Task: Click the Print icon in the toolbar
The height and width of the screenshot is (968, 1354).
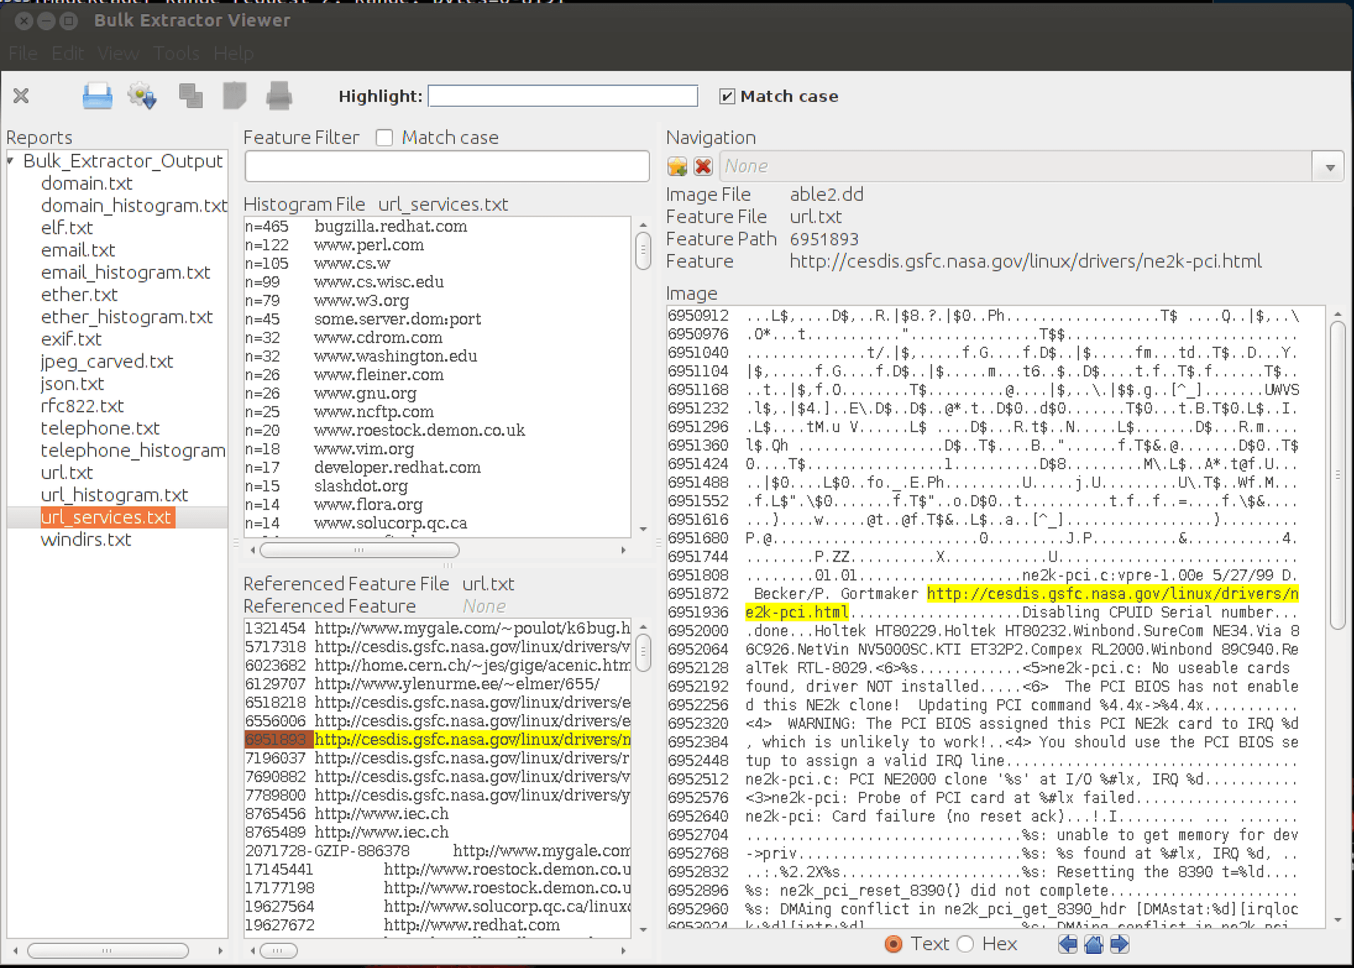Action: point(279,96)
